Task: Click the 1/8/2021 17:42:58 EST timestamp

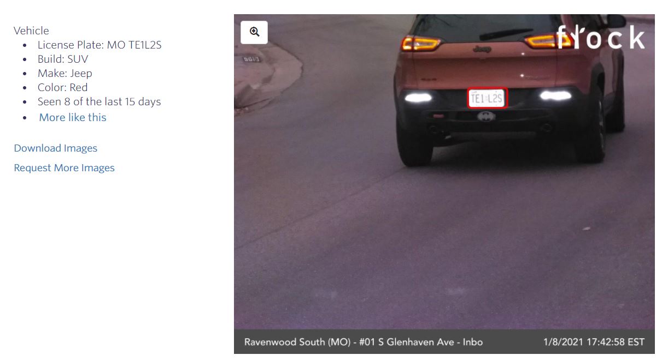Action: coord(594,342)
